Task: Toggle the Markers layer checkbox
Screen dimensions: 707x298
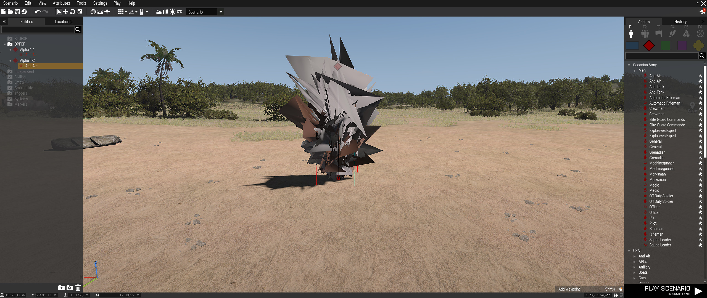Action: 10,104
